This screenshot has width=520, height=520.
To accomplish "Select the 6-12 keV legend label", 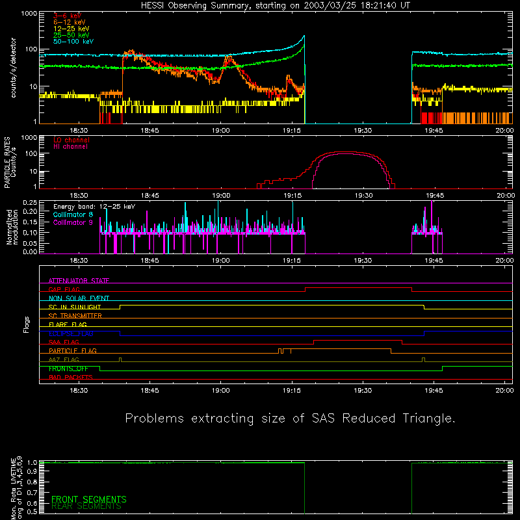I will click(x=70, y=22).
